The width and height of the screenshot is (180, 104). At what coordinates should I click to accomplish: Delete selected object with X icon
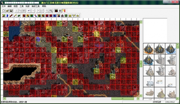(38, 11)
